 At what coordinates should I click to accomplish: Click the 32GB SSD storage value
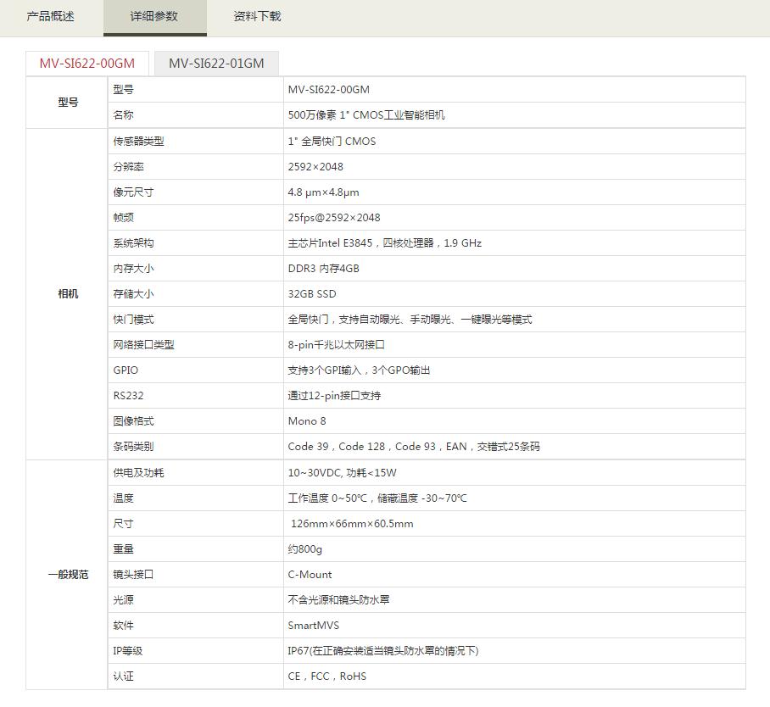312,294
